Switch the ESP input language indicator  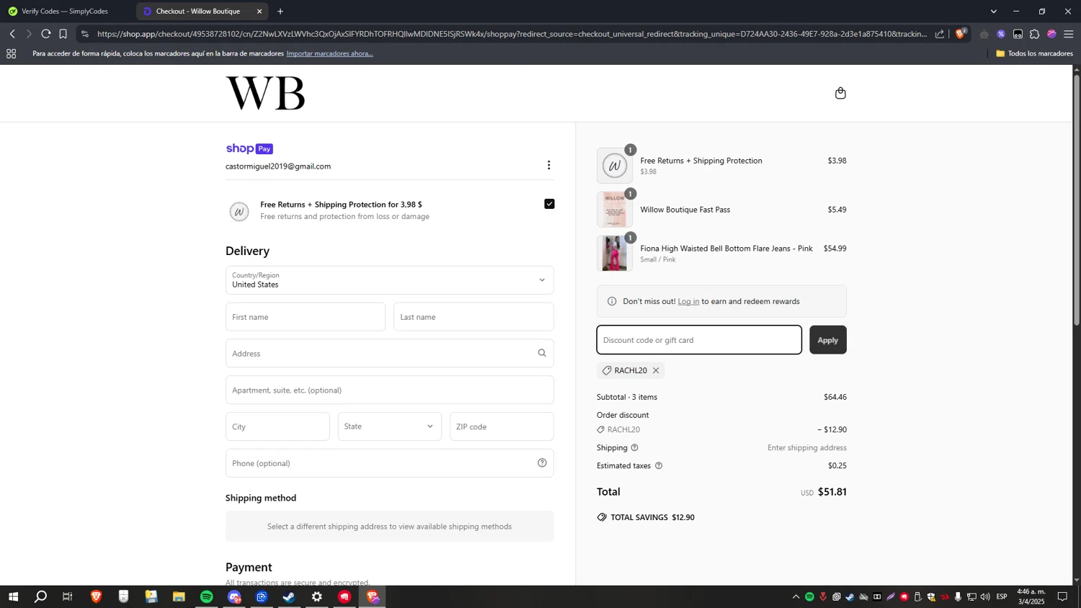pos(1002,596)
